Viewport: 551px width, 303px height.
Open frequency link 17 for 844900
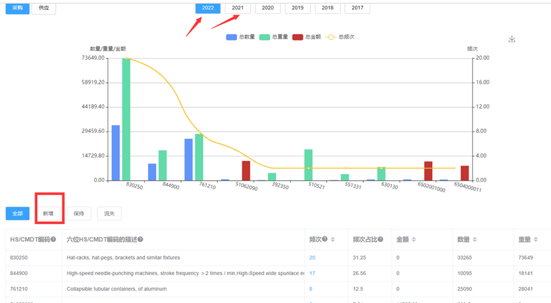click(312, 273)
